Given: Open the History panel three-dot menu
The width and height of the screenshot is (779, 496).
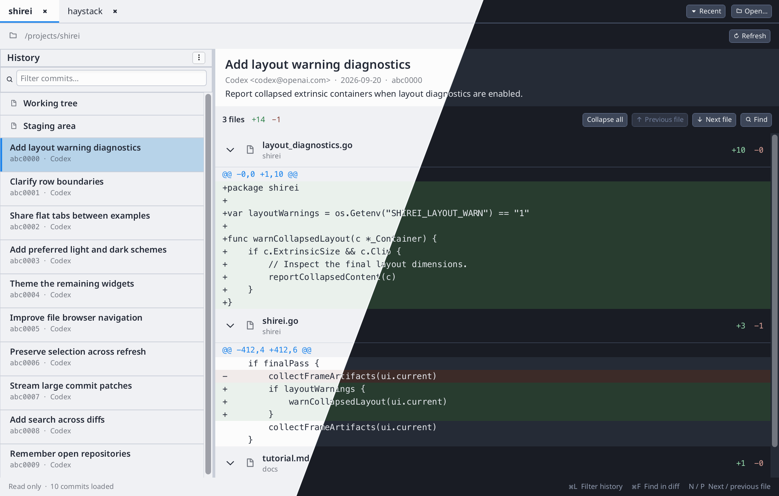Looking at the screenshot, I should tap(199, 58).
